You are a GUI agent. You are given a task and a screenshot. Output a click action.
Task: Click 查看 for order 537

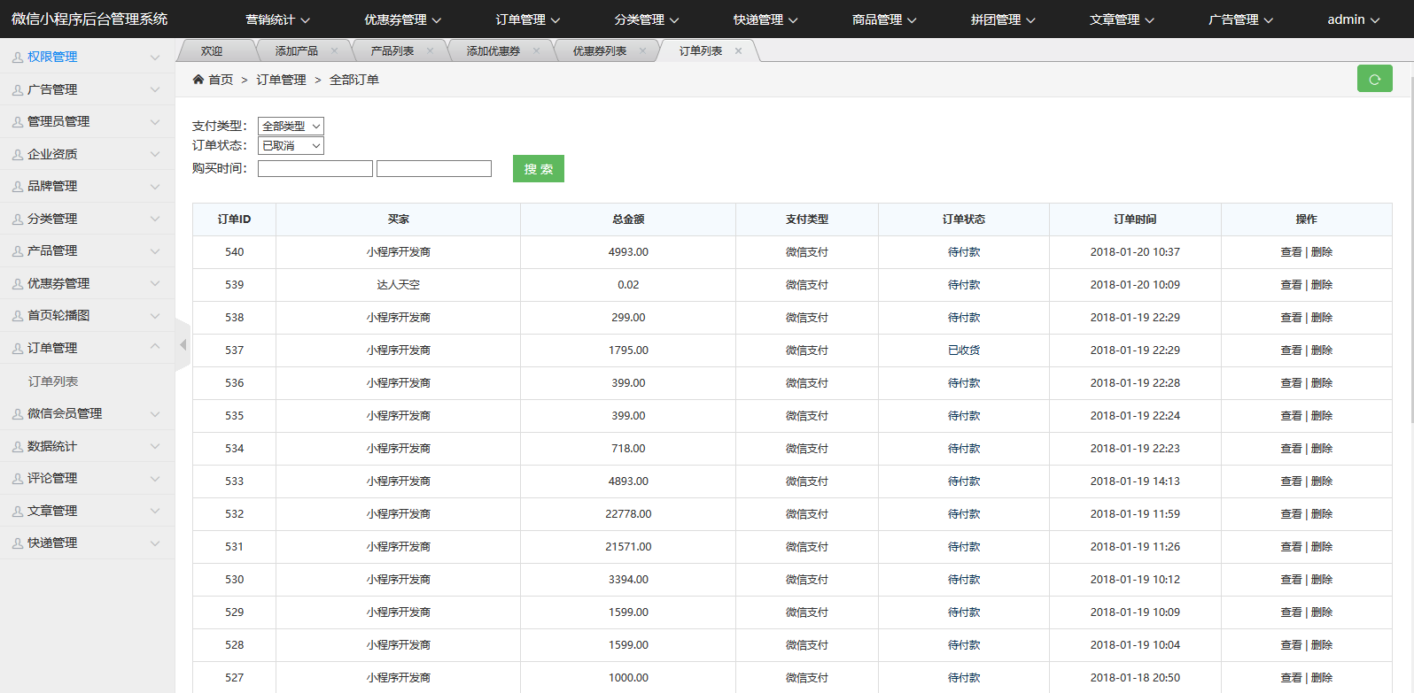coord(1291,350)
